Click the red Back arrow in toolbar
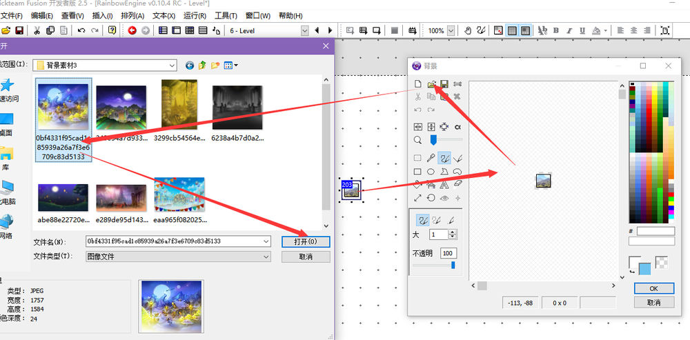Screen dimensions: 690x340 click(x=132, y=30)
